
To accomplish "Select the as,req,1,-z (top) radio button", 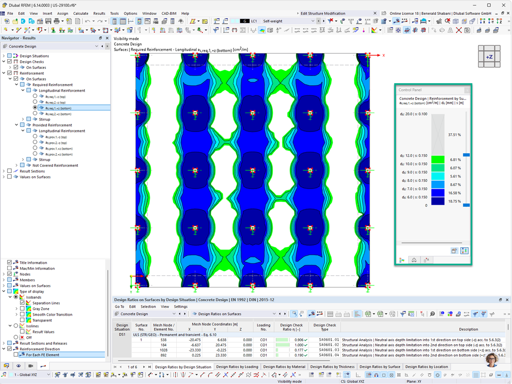I will (x=35, y=96).
